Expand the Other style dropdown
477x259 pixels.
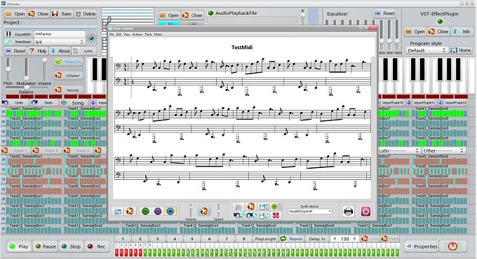443,150
